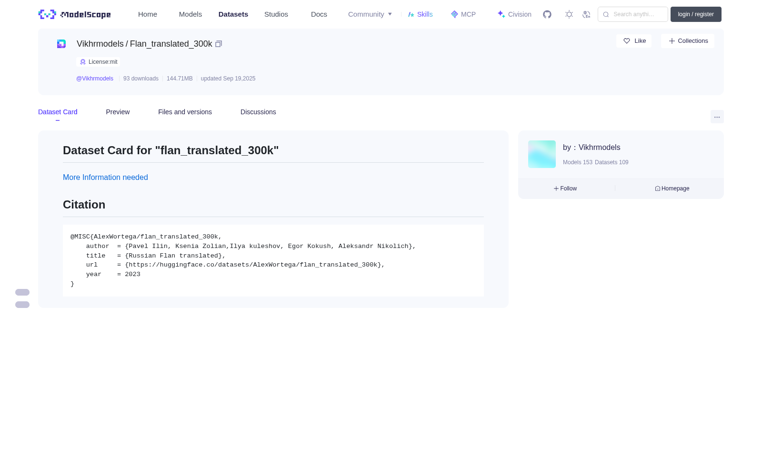The height and width of the screenshot is (476, 762).
Task: Toggle the light/dark theme sun icon
Action: [569, 14]
